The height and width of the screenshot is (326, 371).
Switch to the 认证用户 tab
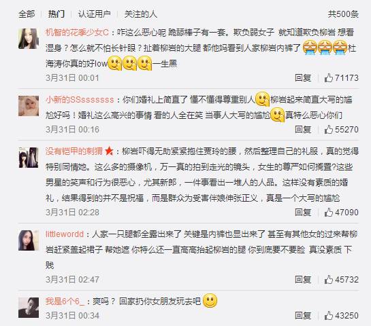click(95, 14)
